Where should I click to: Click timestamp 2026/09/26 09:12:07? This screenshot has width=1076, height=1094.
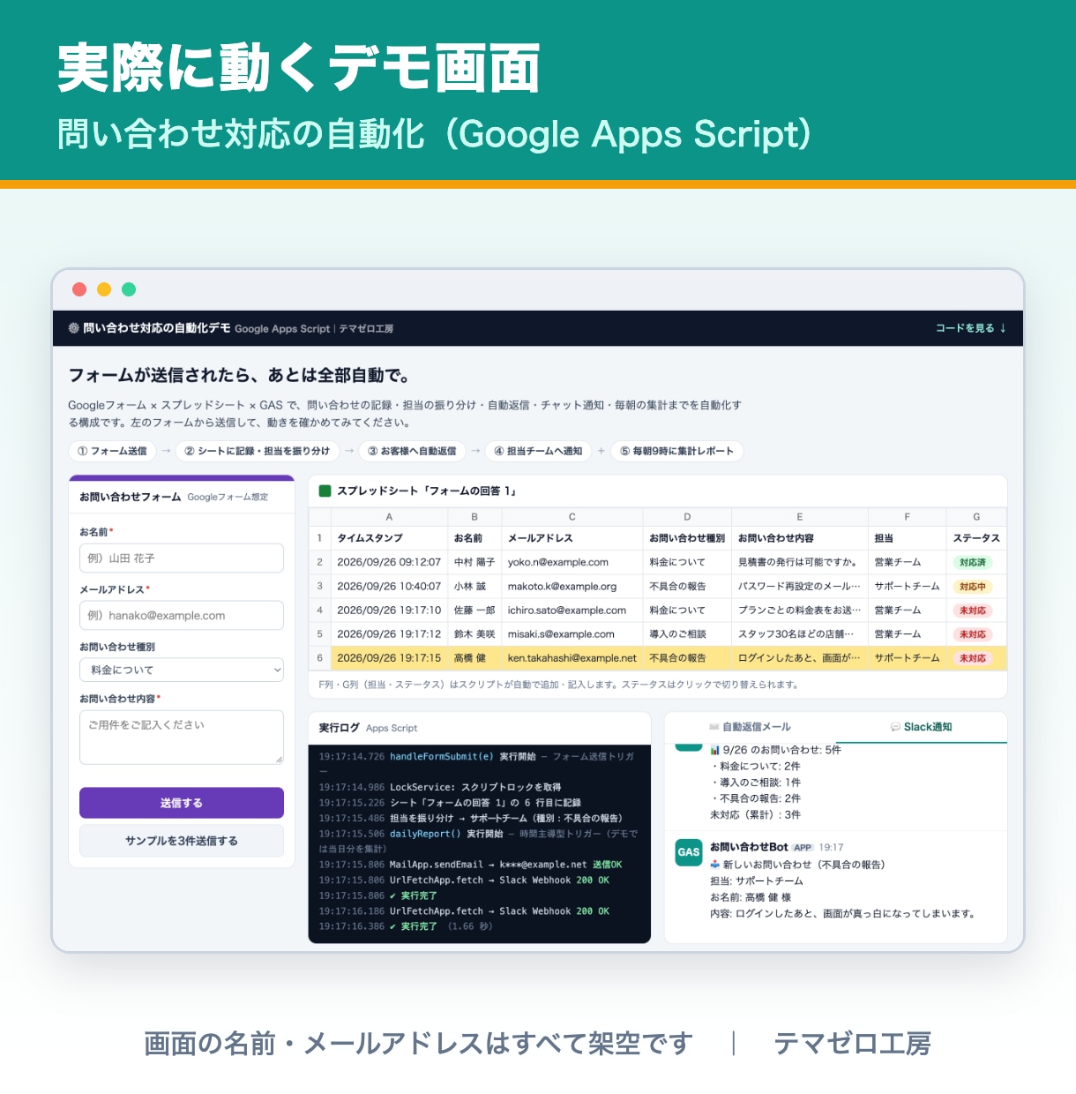(389, 562)
